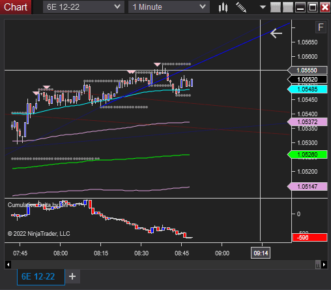Viewport: 331px width, 290px height.
Task: Click the pink 1.05147 price marker
Action: click(x=308, y=187)
